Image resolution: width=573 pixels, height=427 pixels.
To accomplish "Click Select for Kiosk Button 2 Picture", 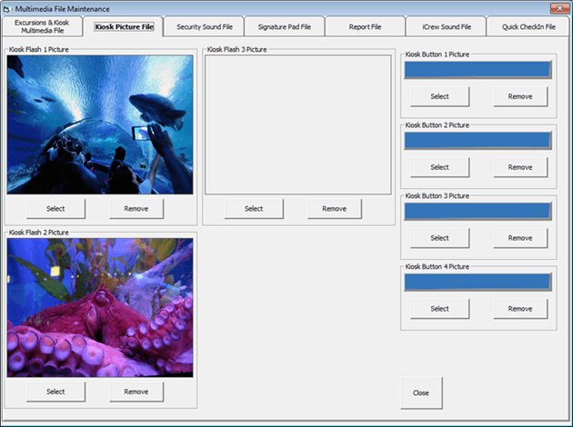I will (x=439, y=167).
